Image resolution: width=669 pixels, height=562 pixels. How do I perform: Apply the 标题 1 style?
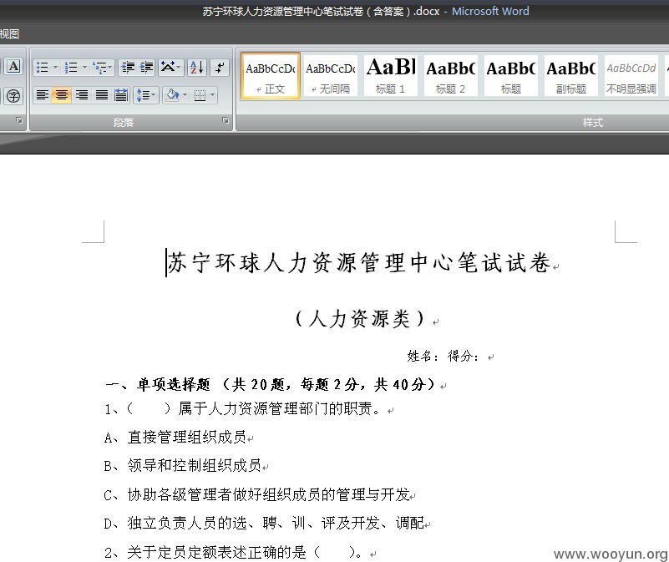390,76
